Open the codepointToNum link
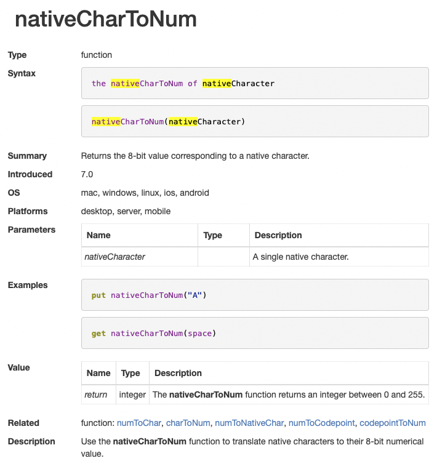The image size is (437, 461). pyautogui.click(x=392, y=423)
